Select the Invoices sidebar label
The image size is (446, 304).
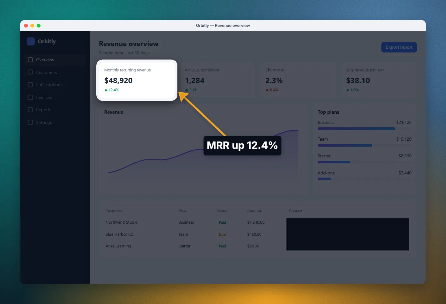coord(44,97)
